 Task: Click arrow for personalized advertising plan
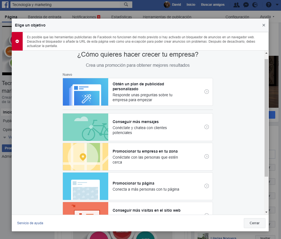pos(207,92)
